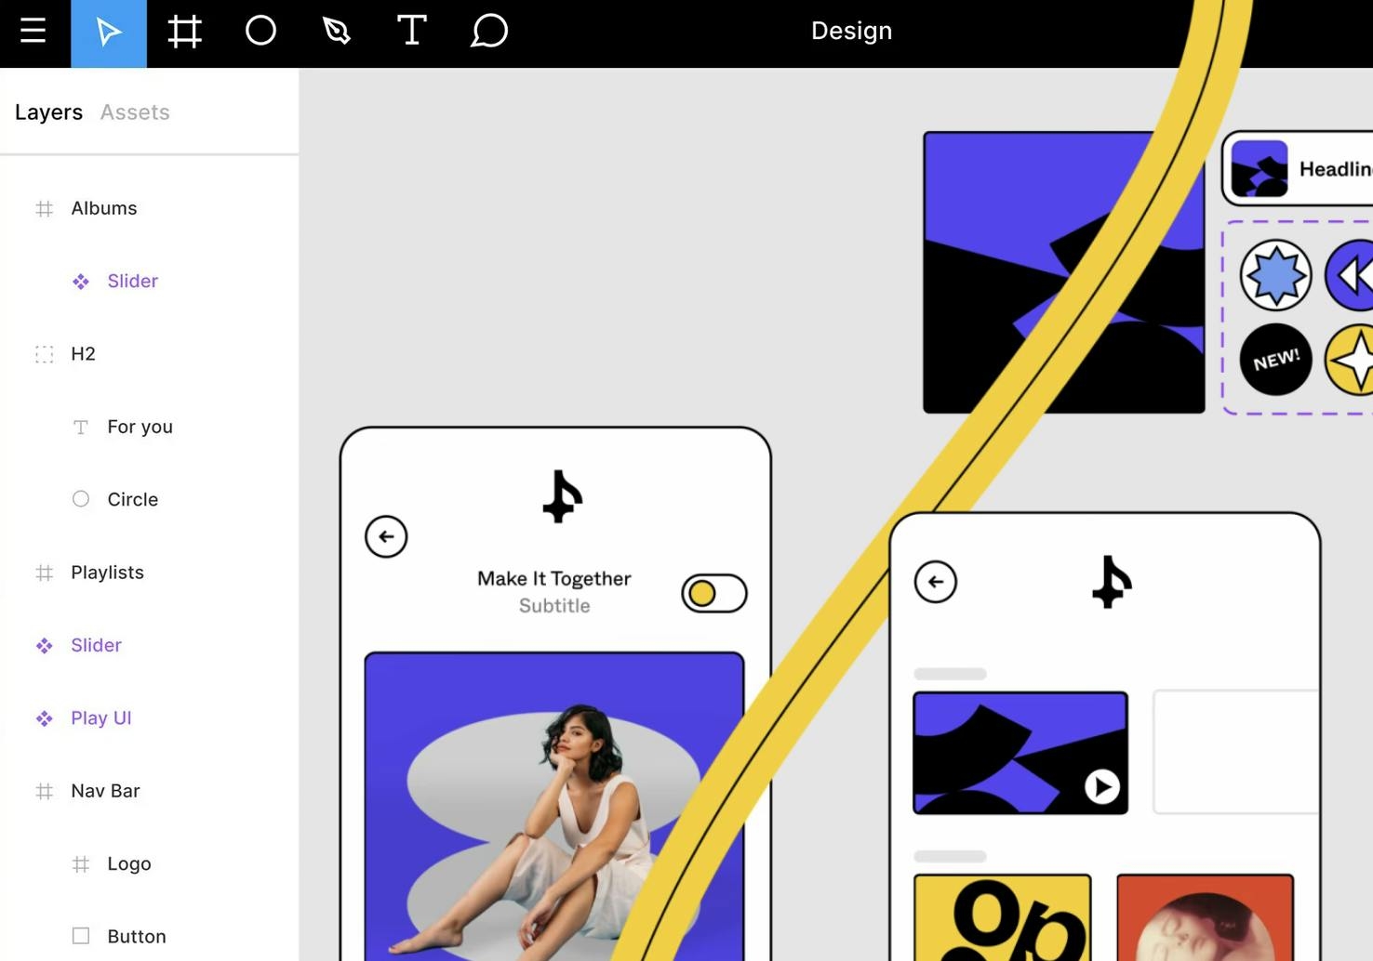Viewport: 1373px width, 961px height.
Task: Switch to the Assets tab
Action: (x=135, y=112)
